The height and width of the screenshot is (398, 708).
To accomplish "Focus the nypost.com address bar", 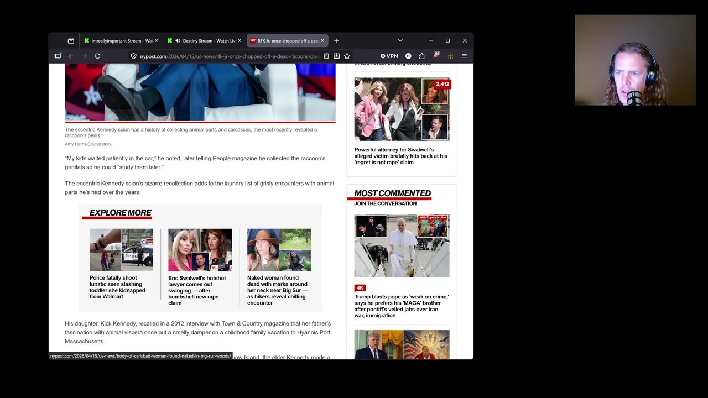I will coord(229,56).
